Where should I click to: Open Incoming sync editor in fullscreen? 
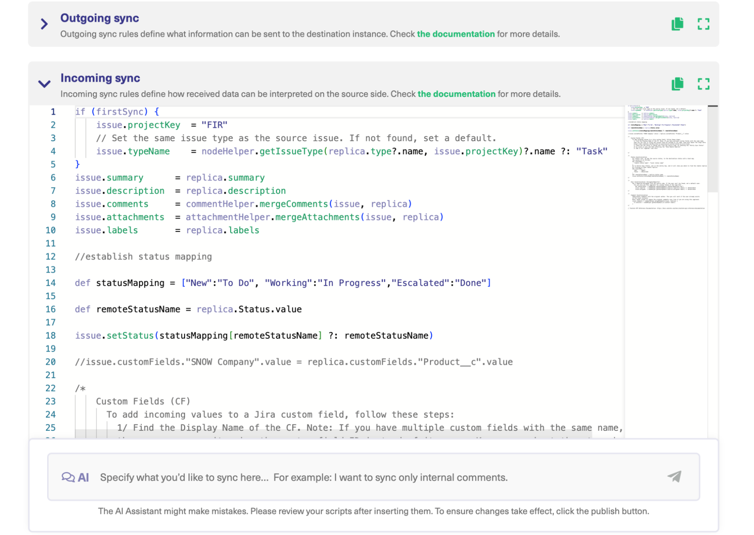click(x=703, y=84)
